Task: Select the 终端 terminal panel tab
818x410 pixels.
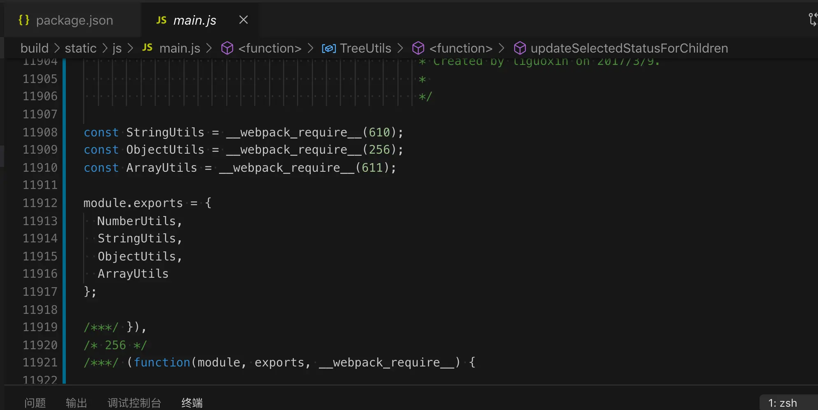Action: pos(192,403)
